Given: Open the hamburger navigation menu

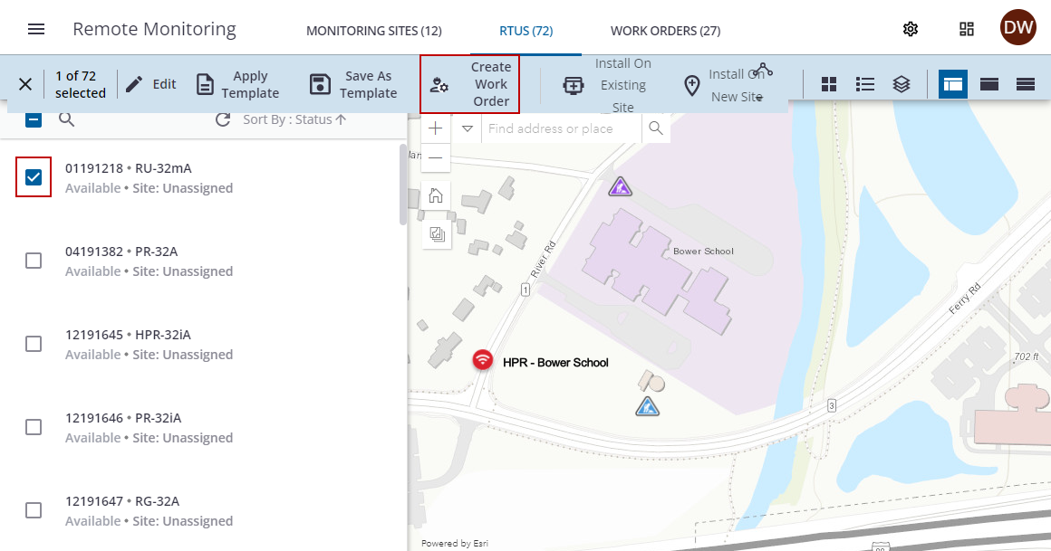Looking at the screenshot, I should 36,29.
